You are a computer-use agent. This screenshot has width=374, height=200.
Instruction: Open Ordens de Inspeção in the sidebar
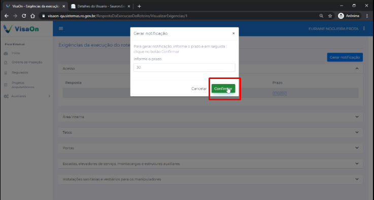(27, 62)
